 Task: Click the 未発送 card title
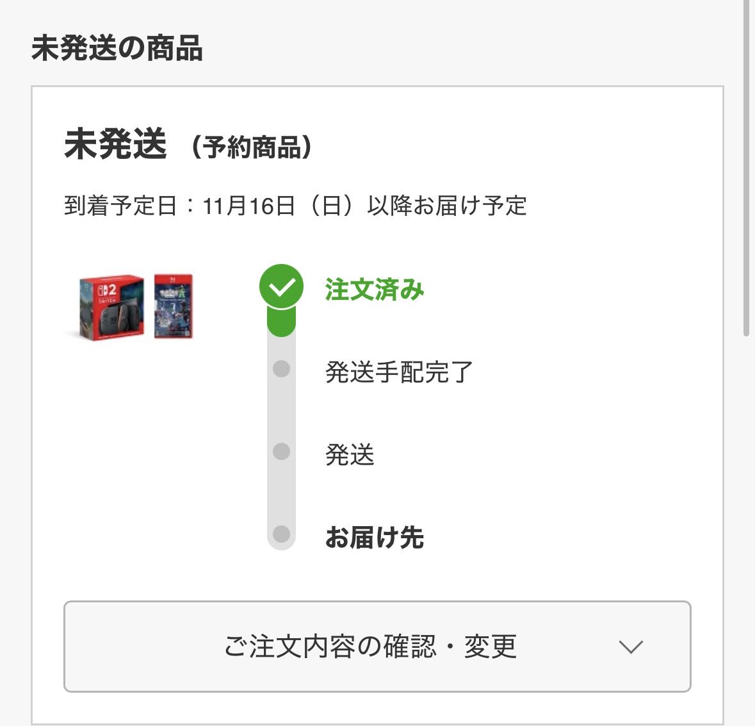pos(115,144)
